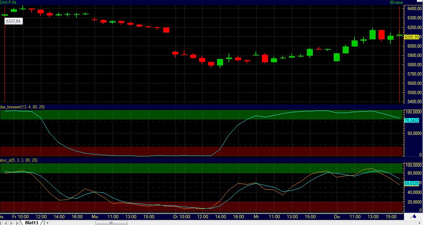Go to the next sheet arrow
Screen dimensions: 423x225
(11, 223)
